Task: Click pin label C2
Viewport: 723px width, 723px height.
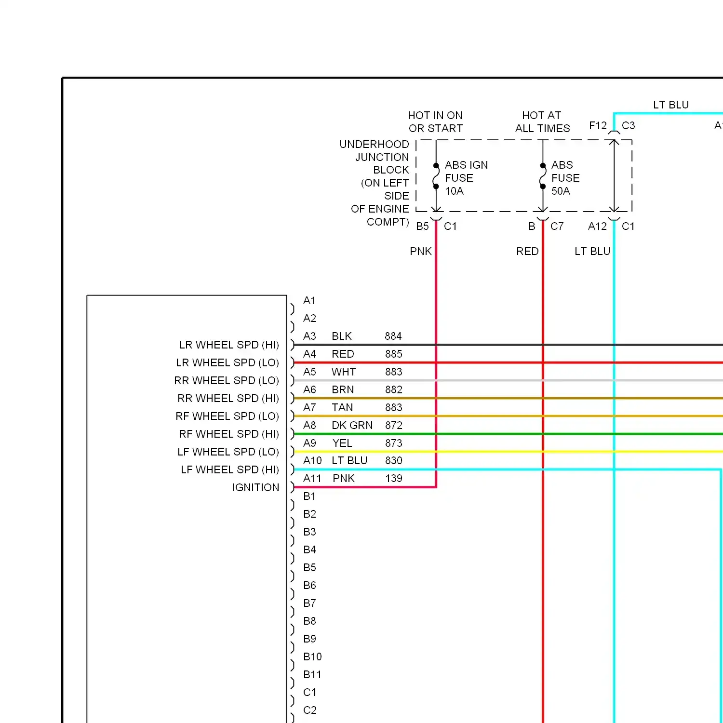Action: 309,710
